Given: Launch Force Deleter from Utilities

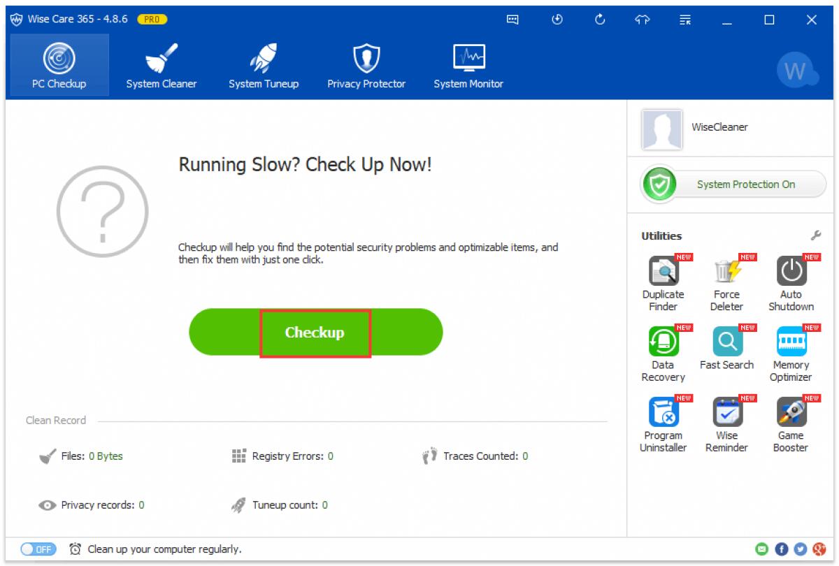Looking at the screenshot, I should click(726, 274).
